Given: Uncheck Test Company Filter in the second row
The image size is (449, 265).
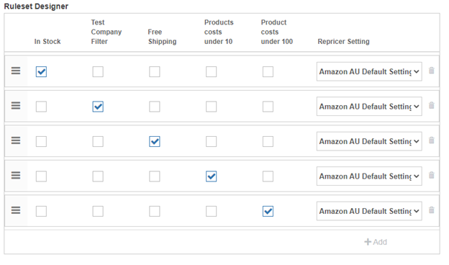Looking at the screenshot, I should coord(98,107).
